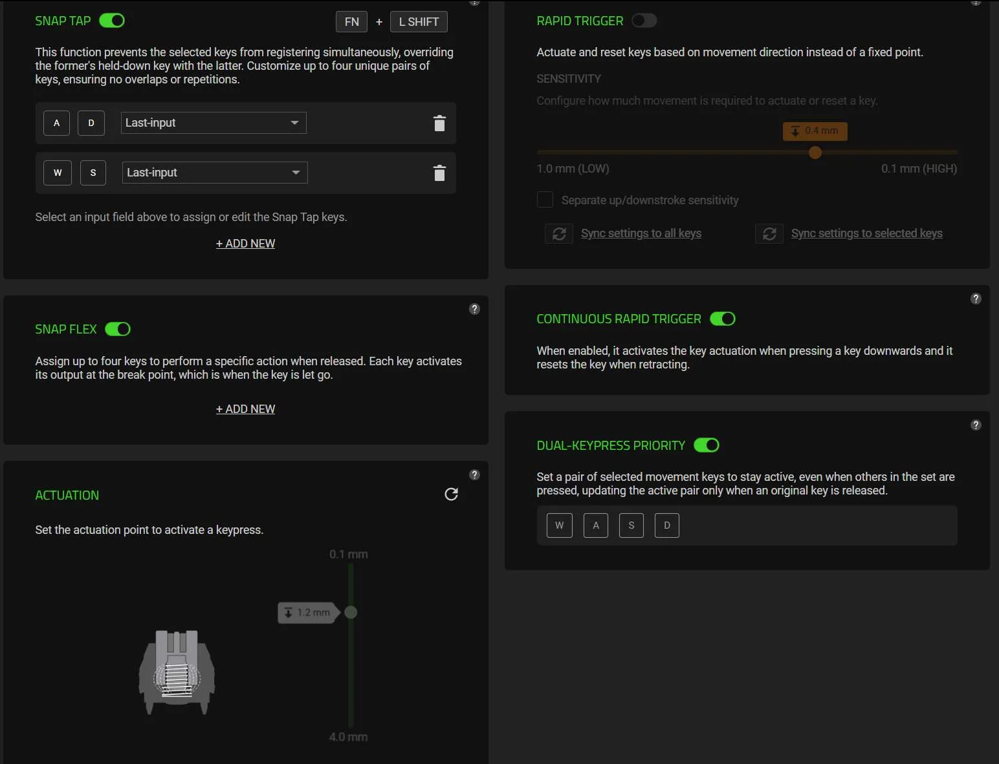
Task: Click the FN shortcut key button
Action: point(351,21)
